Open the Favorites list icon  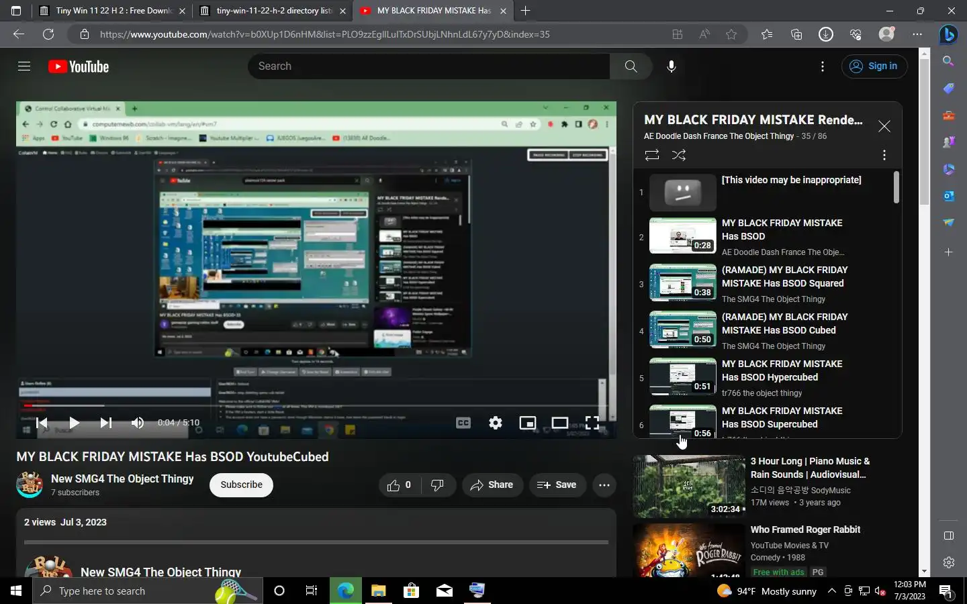click(767, 34)
